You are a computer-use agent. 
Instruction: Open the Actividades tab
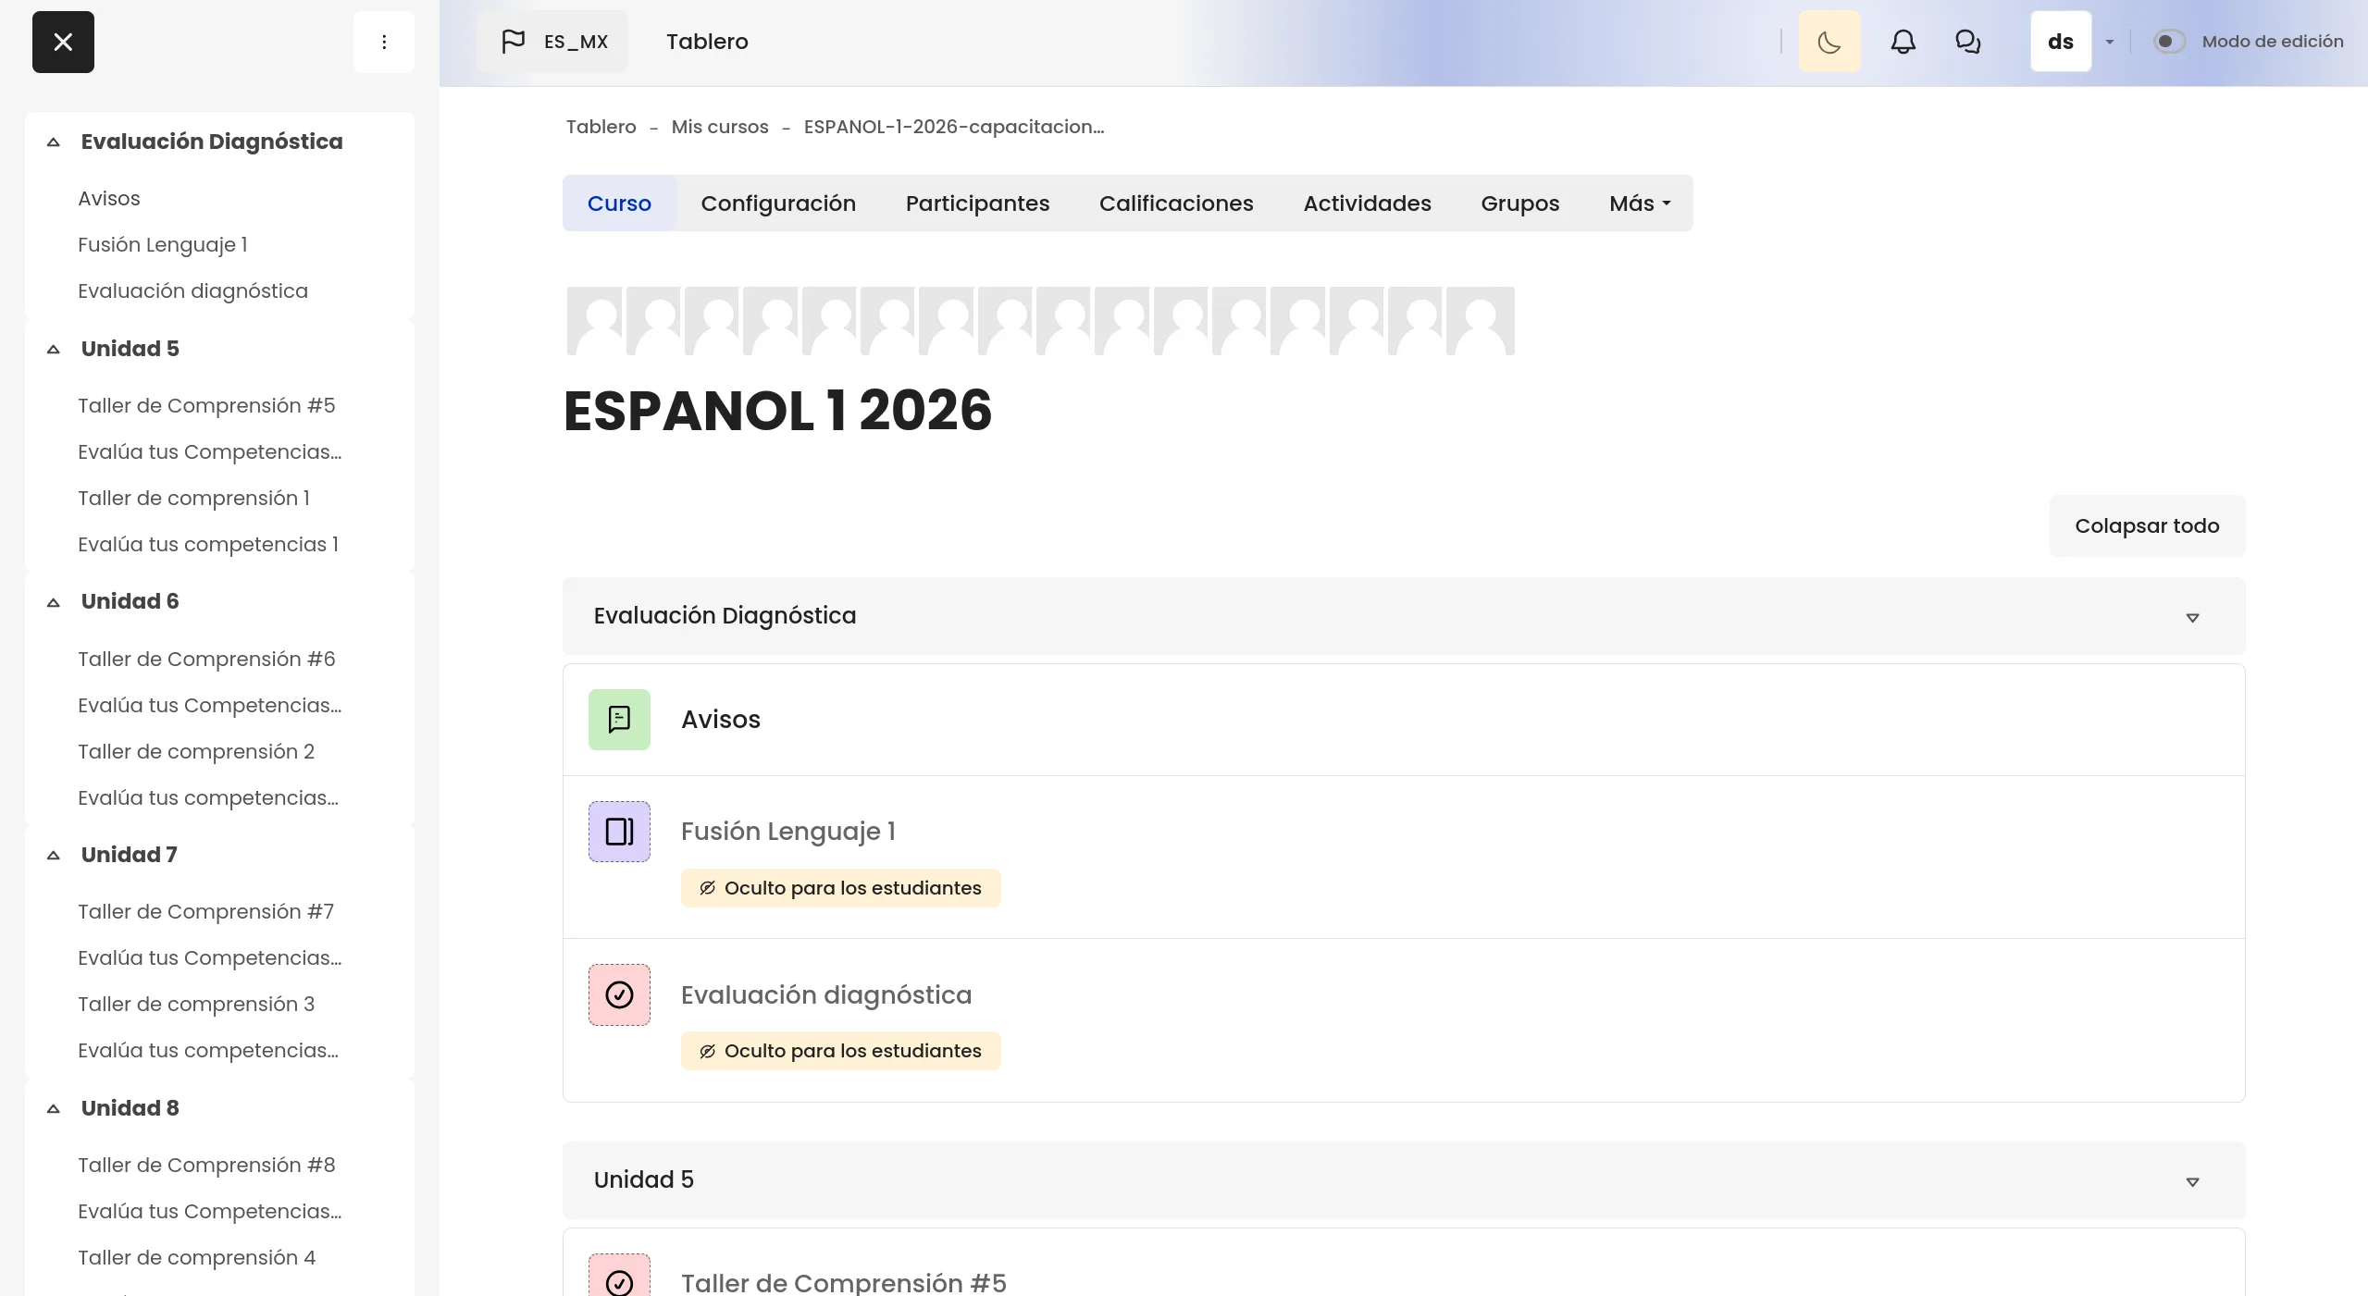coord(1367,204)
